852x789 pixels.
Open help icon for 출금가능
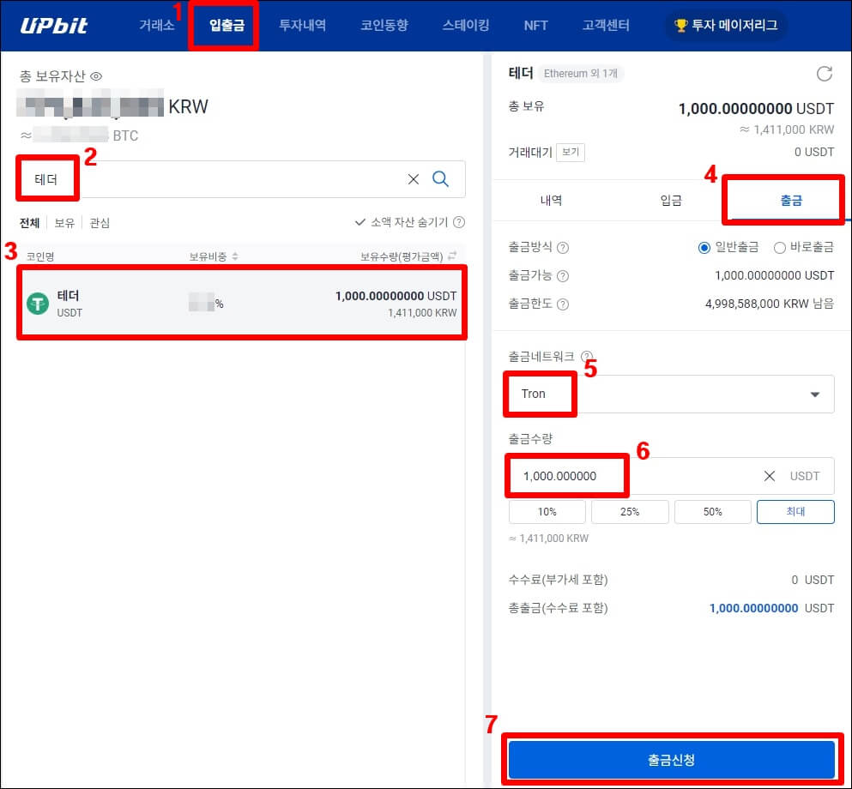[x=564, y=276]
